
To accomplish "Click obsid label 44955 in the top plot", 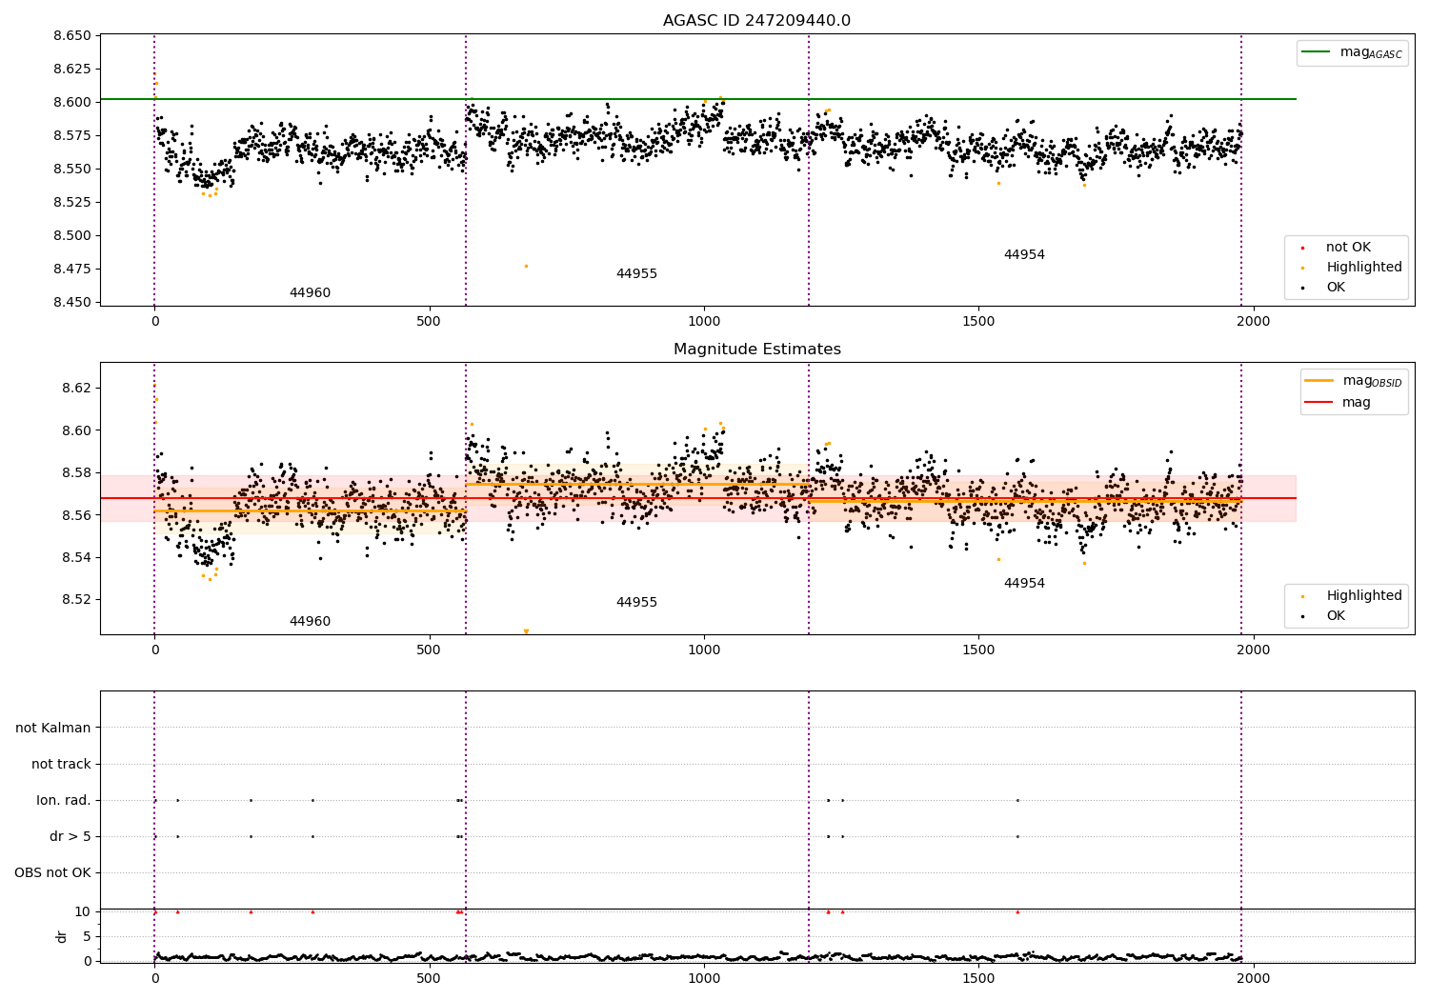I will click(636, 274).
